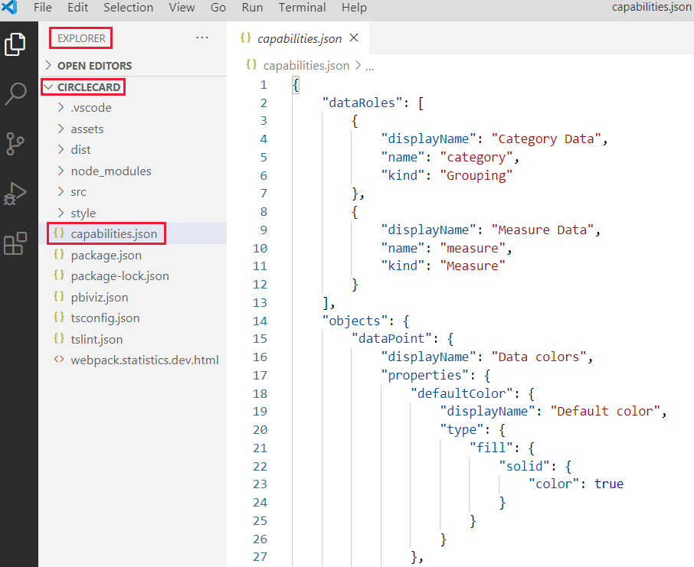Click the Views and More Actions ellipsis

[201, 37]
